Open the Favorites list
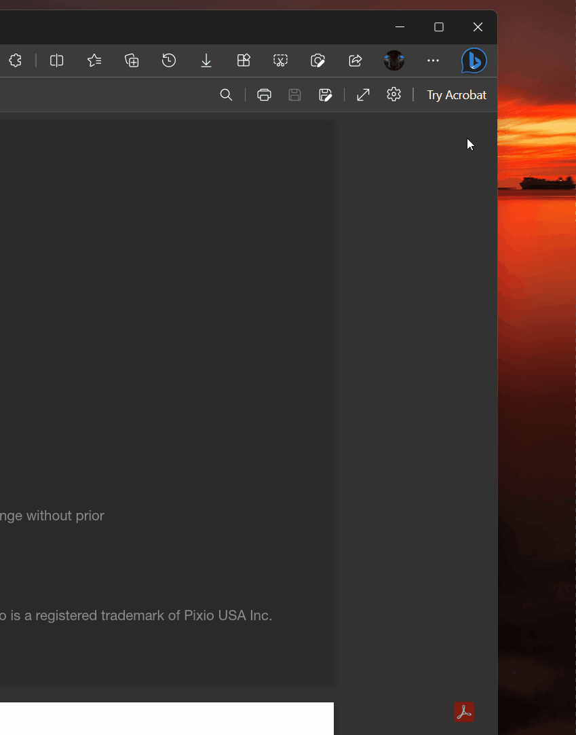The image size is (576, 735). pos(94,60)
